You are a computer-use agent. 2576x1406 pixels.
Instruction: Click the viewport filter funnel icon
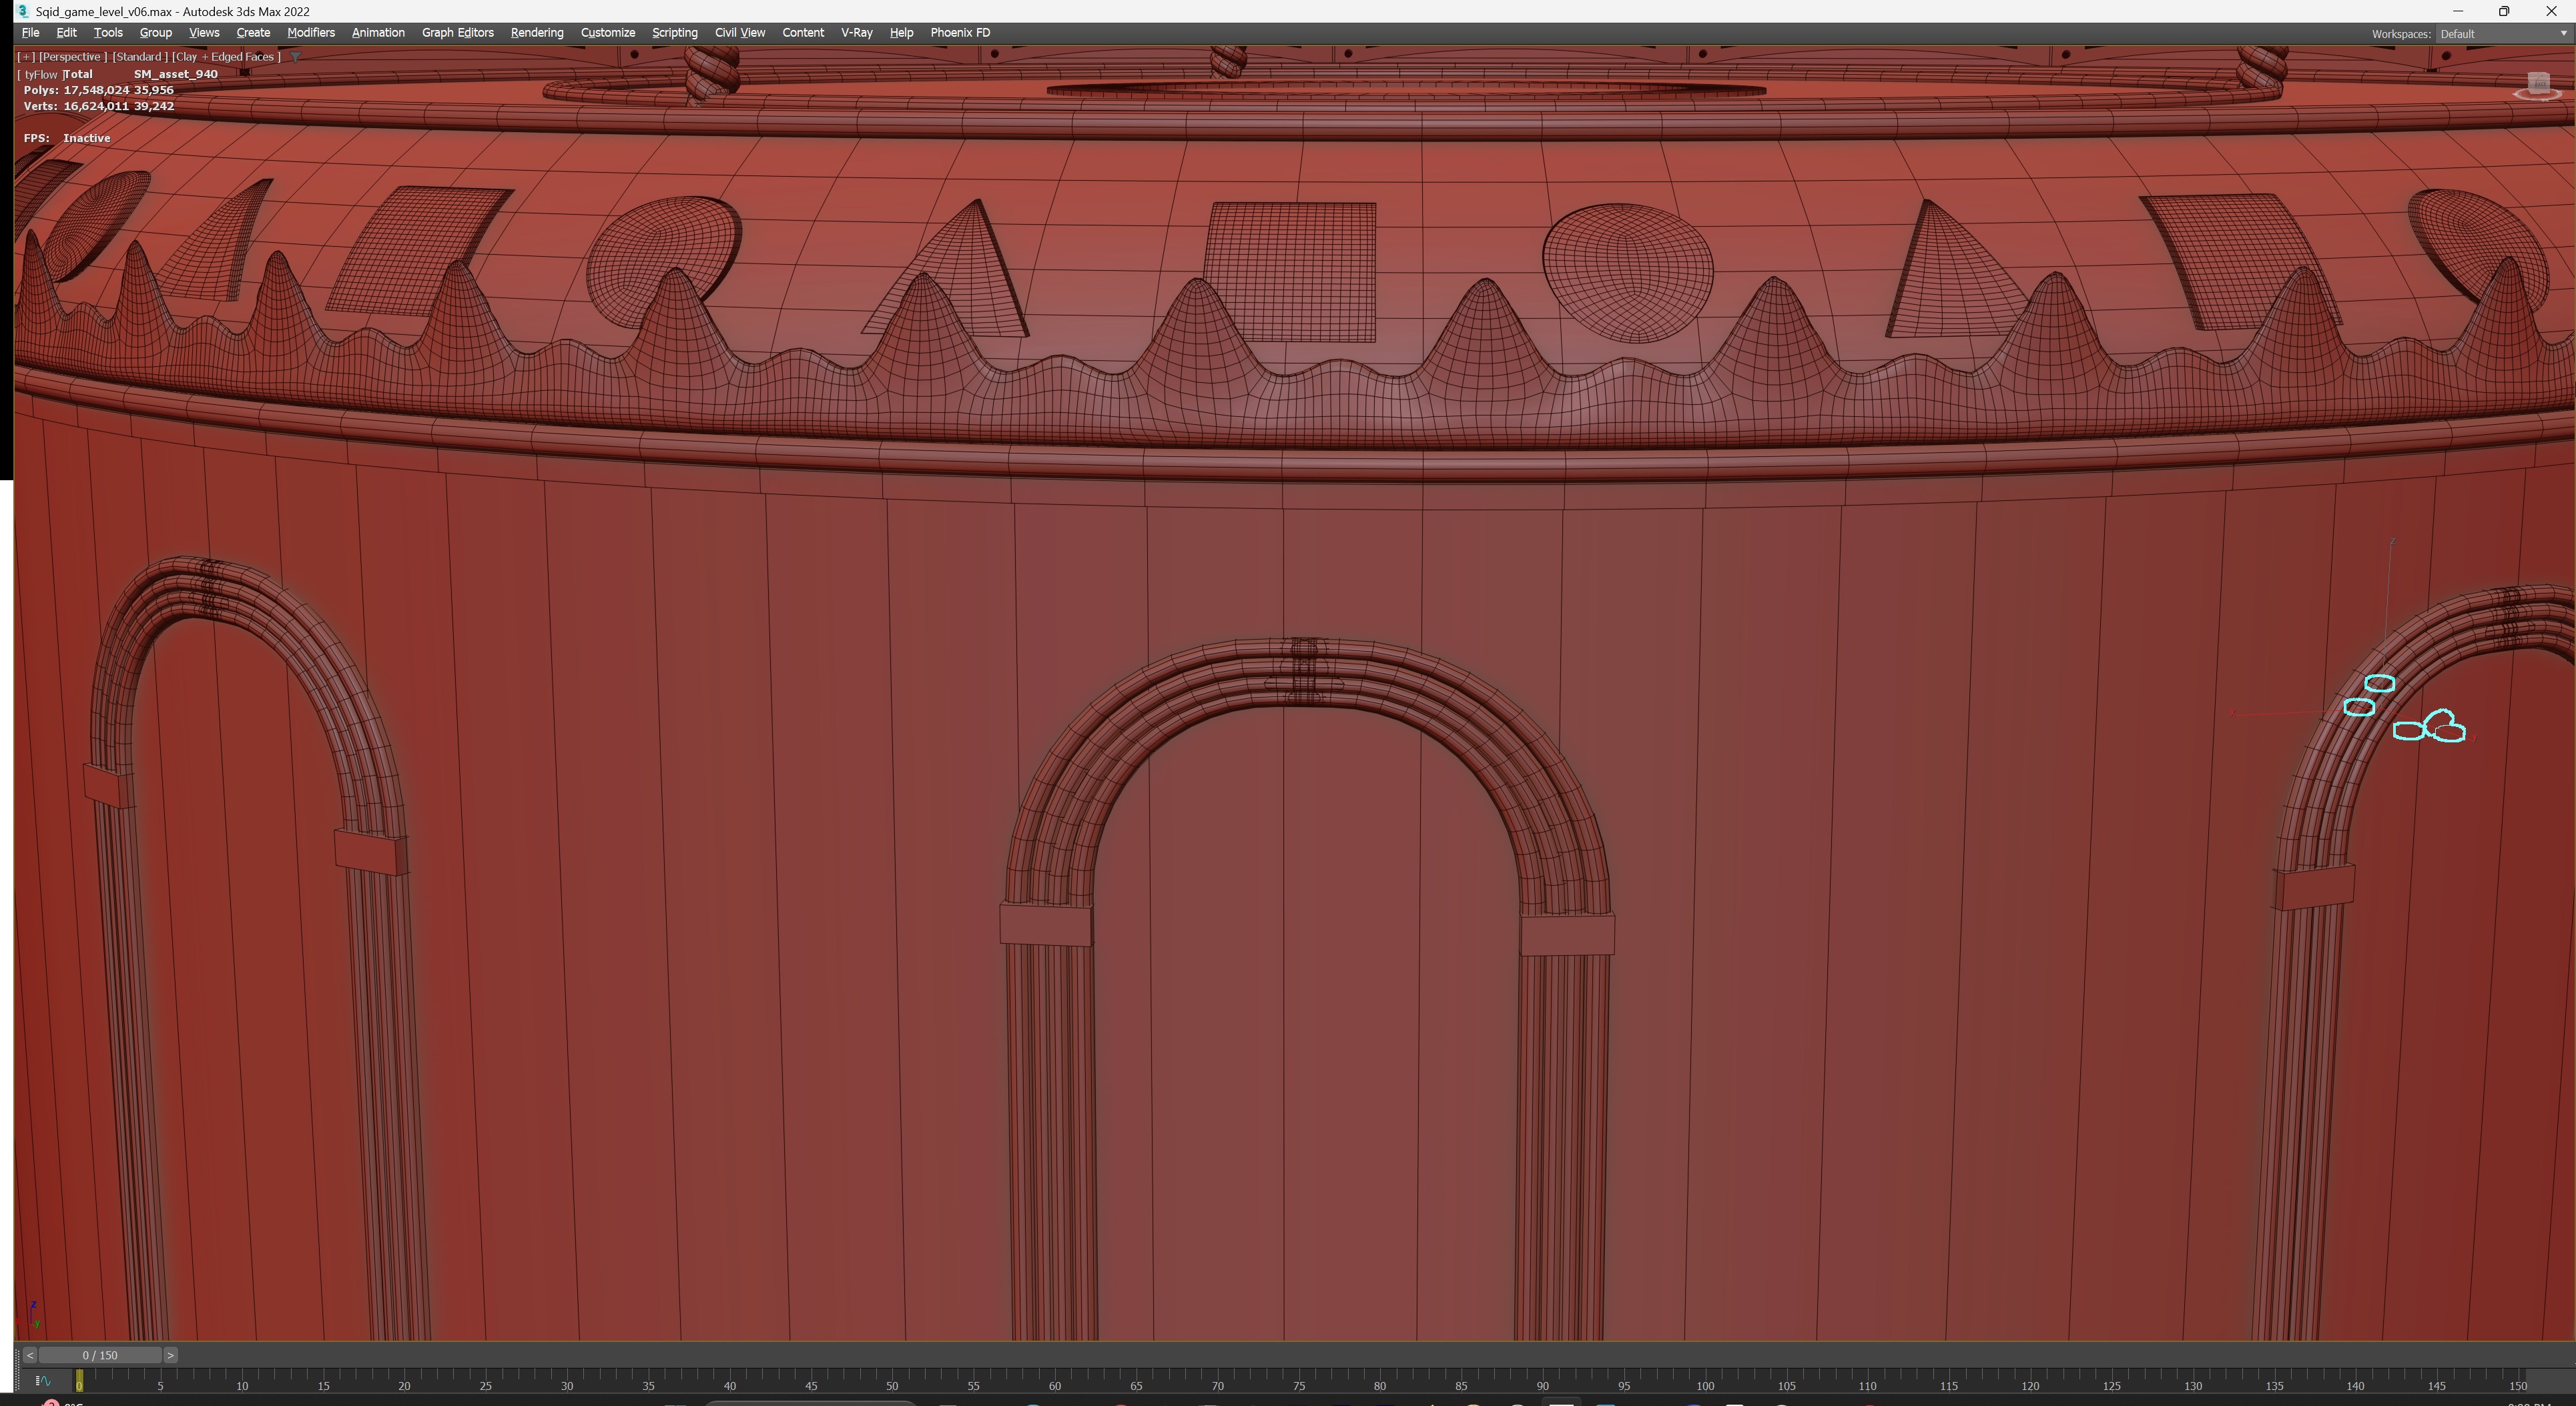[295, 57]
